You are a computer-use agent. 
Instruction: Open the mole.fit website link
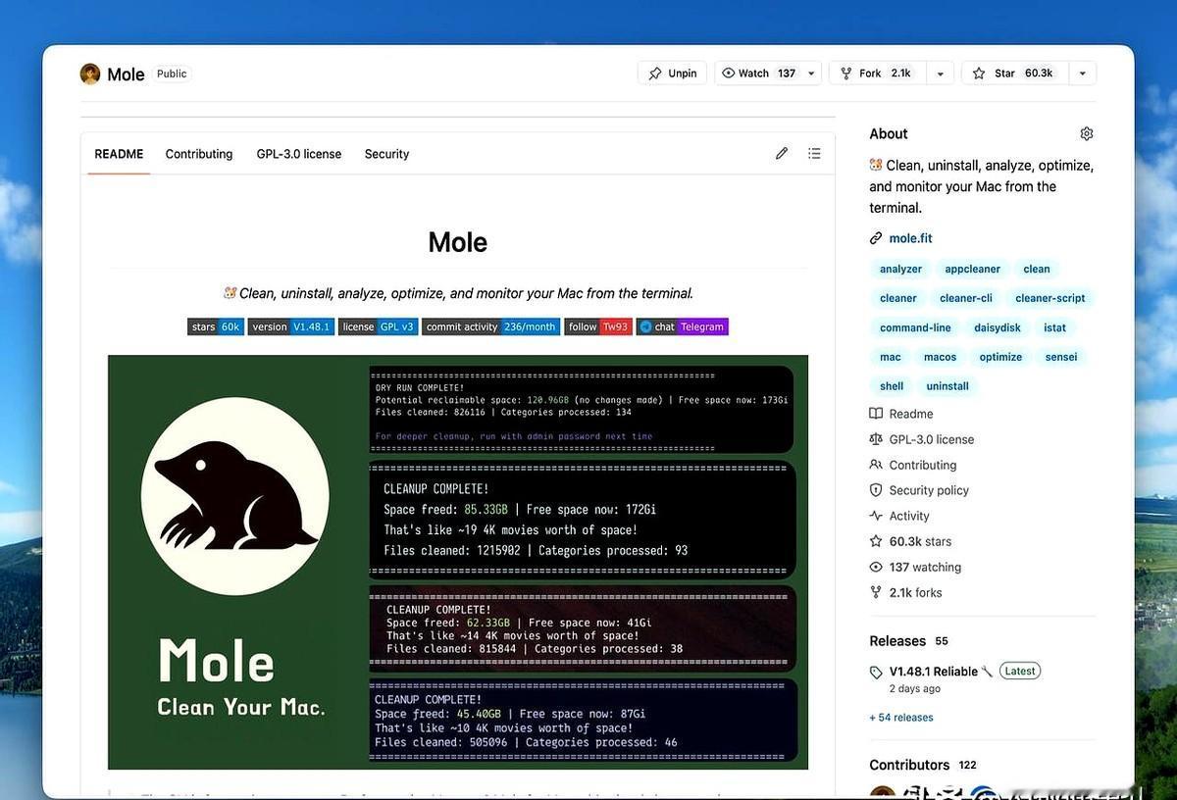coord(910,238)
